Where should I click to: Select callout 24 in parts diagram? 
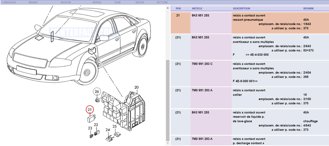click(x=107, y=130)
